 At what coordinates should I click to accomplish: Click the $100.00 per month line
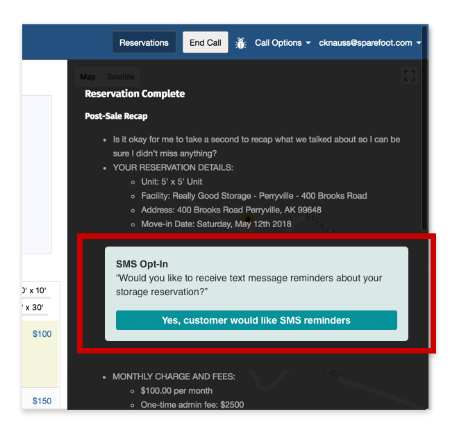click(x=176, y=390)
